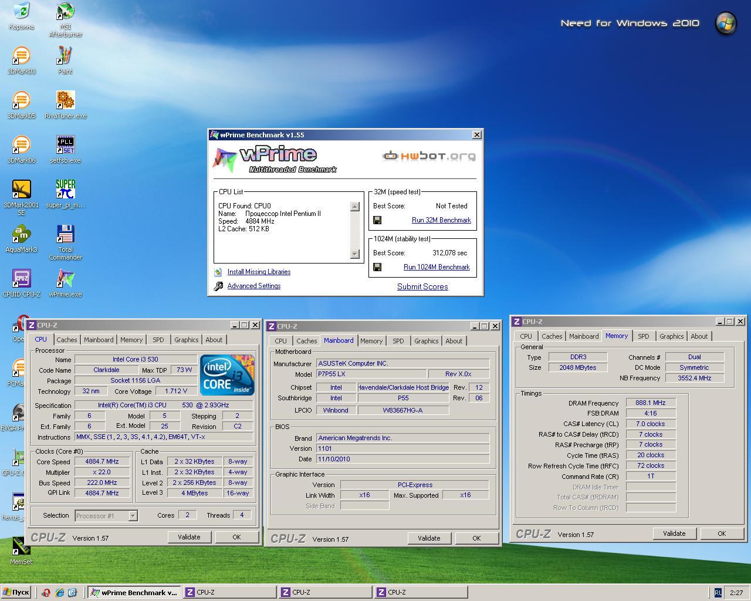The width and height of the screenshot is (751, 601).
Task: Activate the last CPU-Z taskbar button
Action: coord(421,593)
